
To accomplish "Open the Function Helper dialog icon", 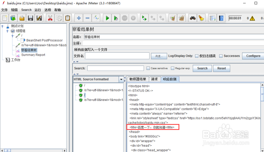I will 212,18.
